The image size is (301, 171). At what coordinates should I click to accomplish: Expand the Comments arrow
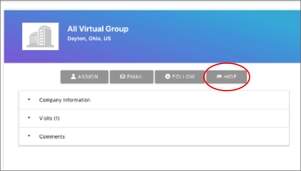click(29, 136)
